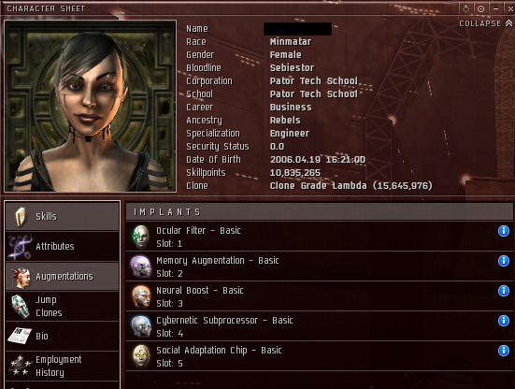The image size is (515, 389).
Task: Select the Ocular Filter implant head icon
Action: [x=141, y=237]
